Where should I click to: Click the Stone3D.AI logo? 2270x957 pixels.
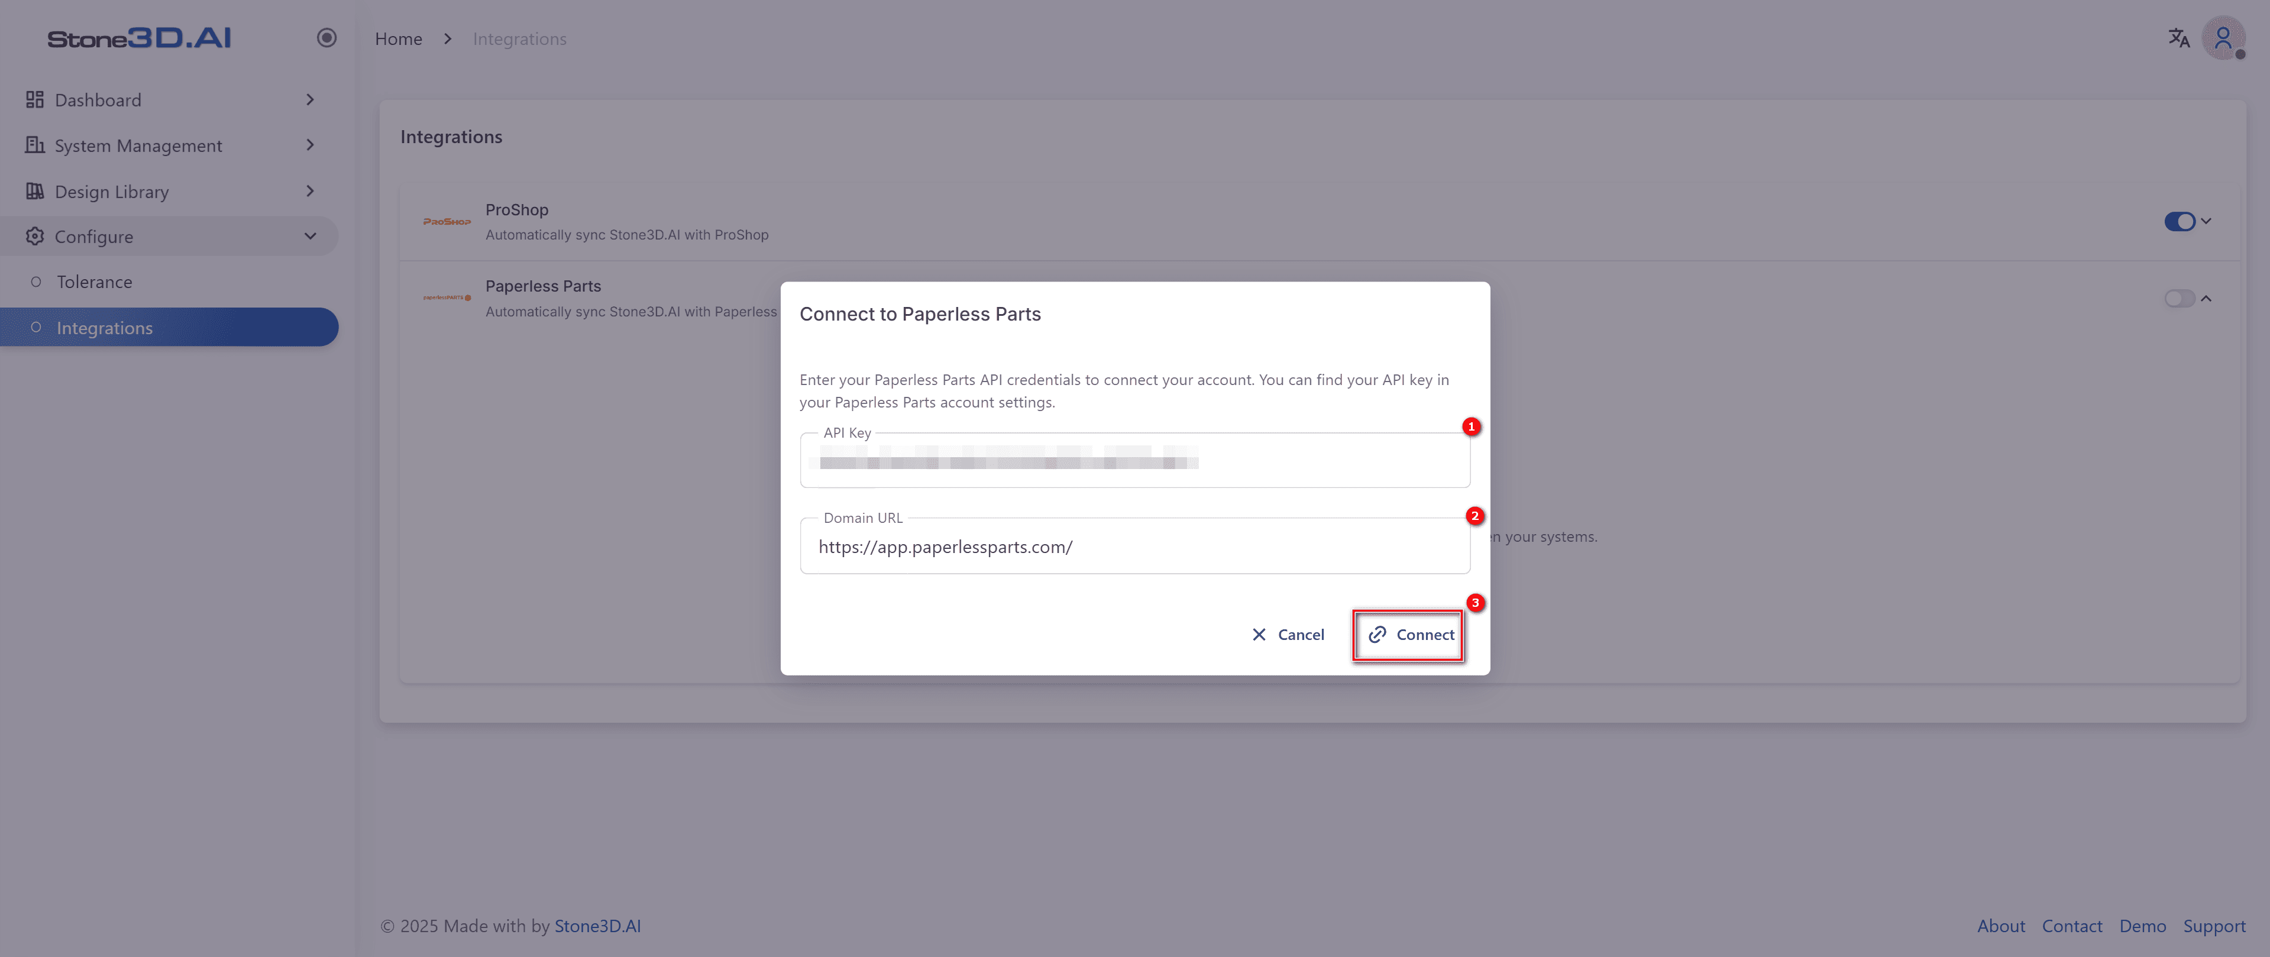[x=138, y=38]
